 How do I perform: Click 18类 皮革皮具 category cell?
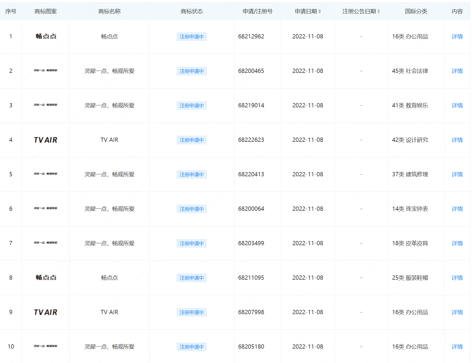click(410, 243)
